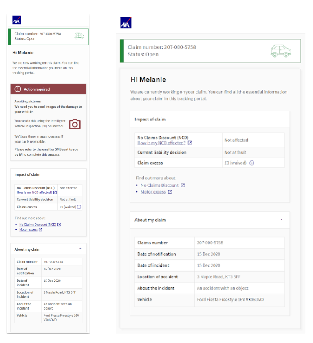Open 'How is my NCD affected?' link in mobile layout
This screenshot has height=343, width=313.
point(34,192)
